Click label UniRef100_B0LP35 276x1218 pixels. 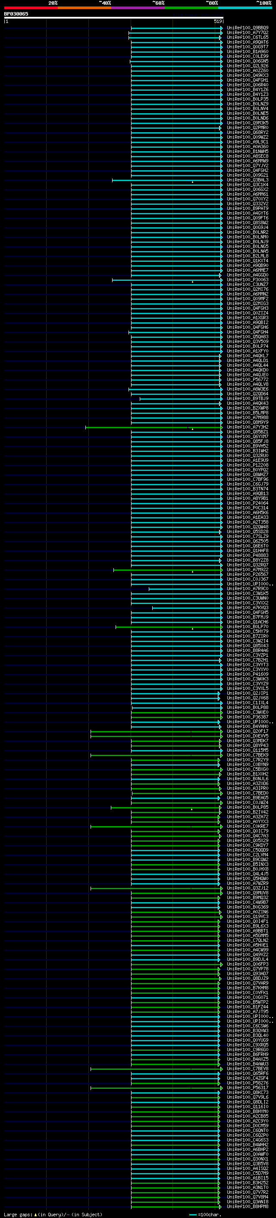coord(248,99)
